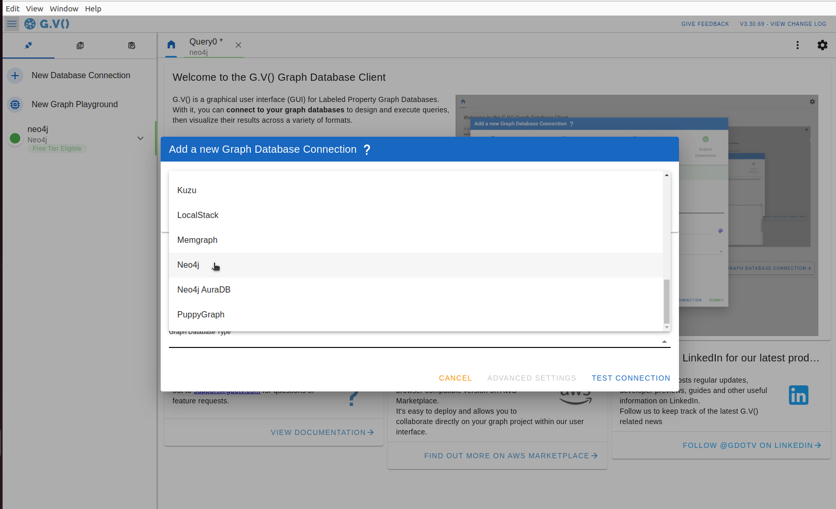Choose Memgraph database type
Screen dimensions: 836x509
tap(416, 240)
